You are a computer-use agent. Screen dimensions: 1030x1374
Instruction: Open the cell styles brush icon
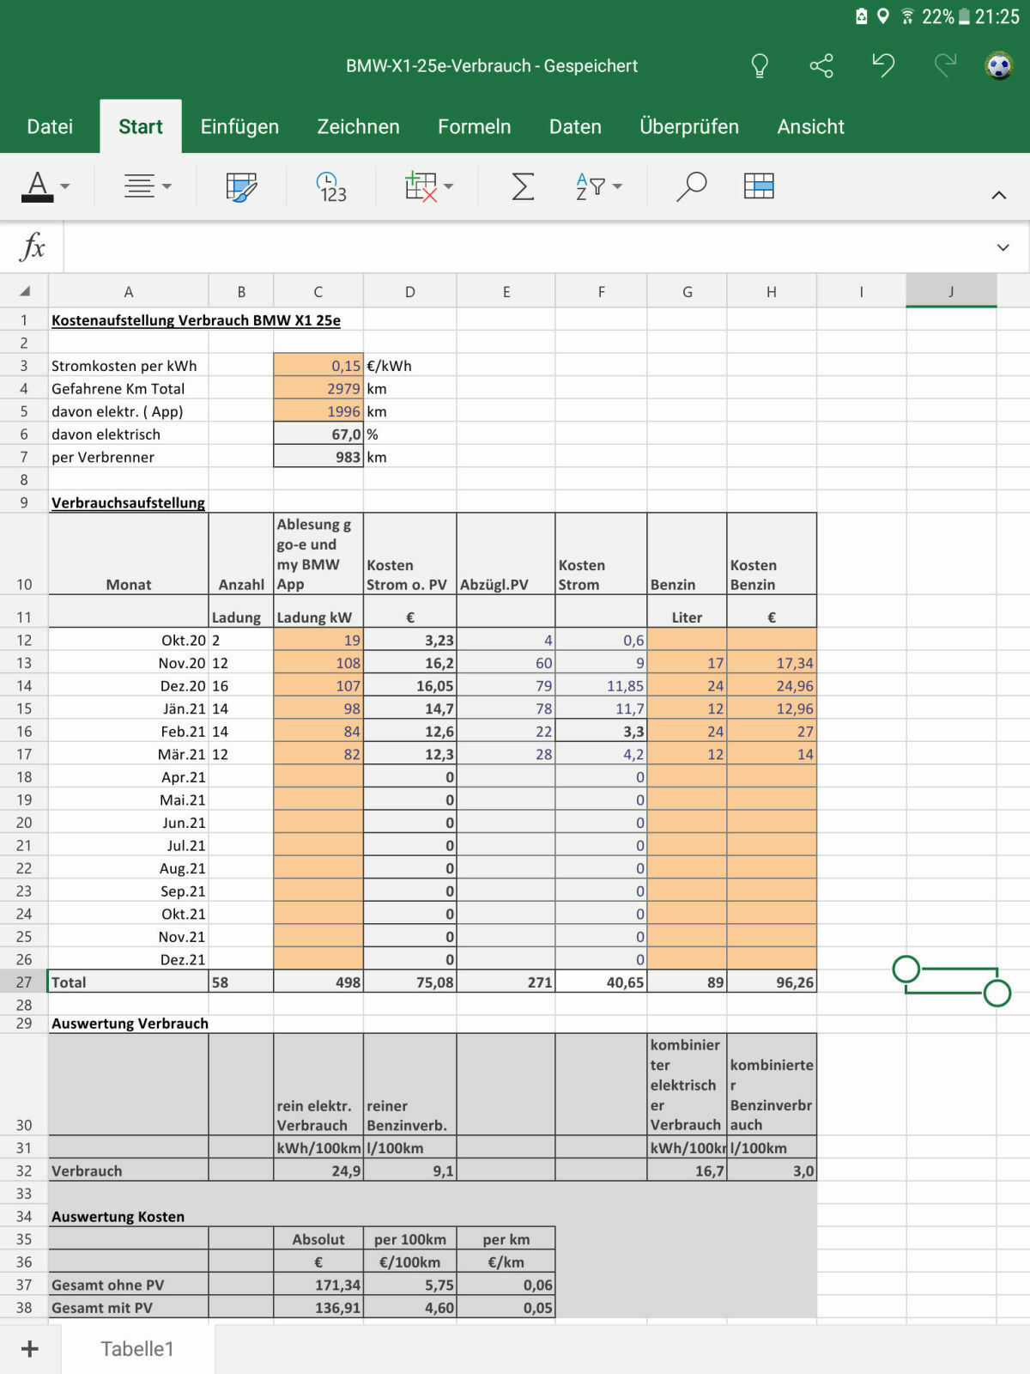pos(241,186)
